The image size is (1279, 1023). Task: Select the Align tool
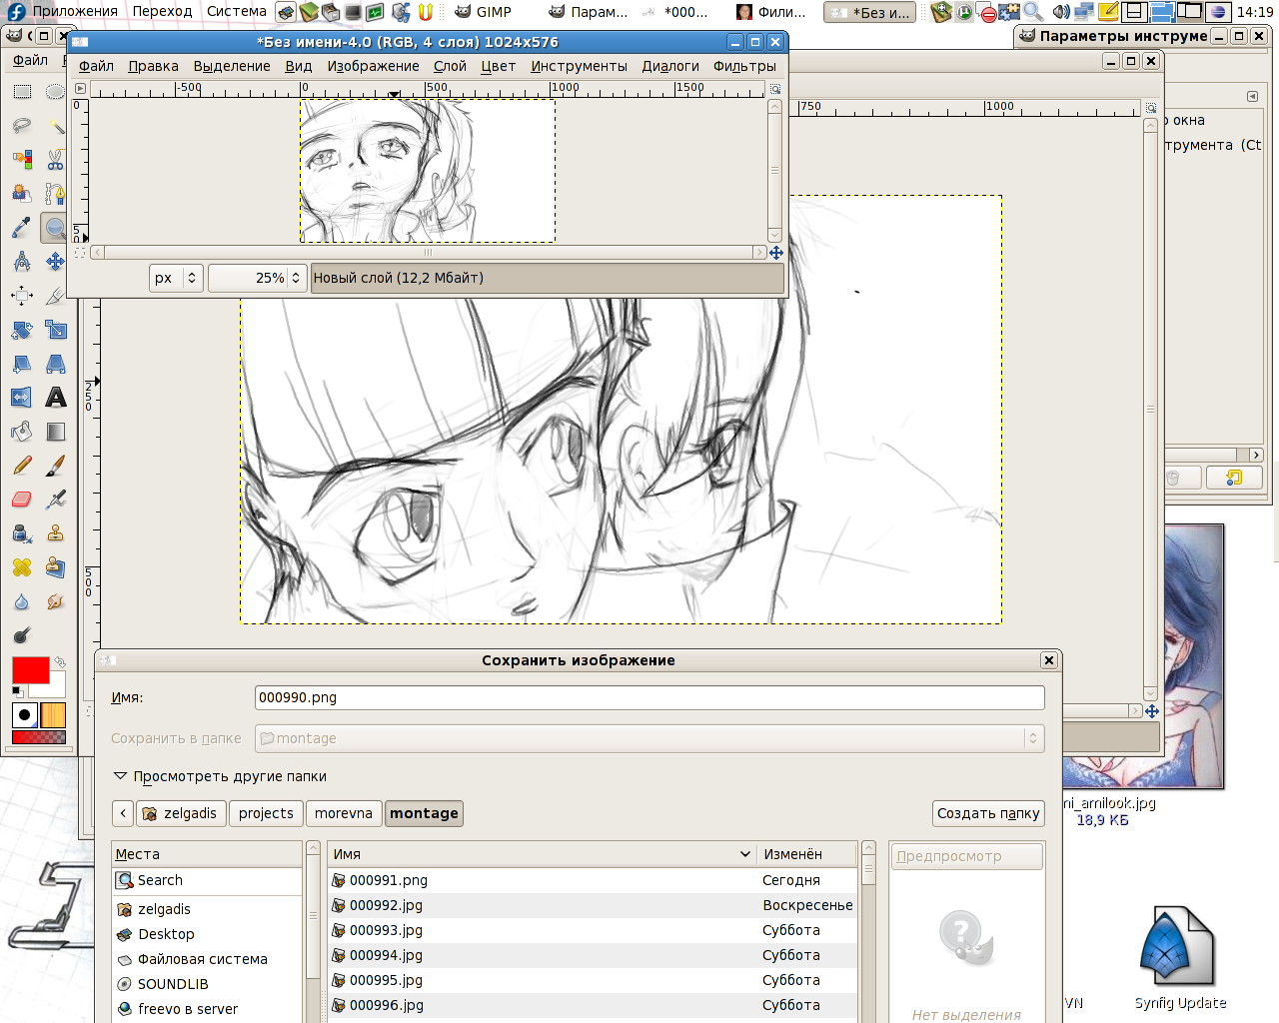coord(22,296)
